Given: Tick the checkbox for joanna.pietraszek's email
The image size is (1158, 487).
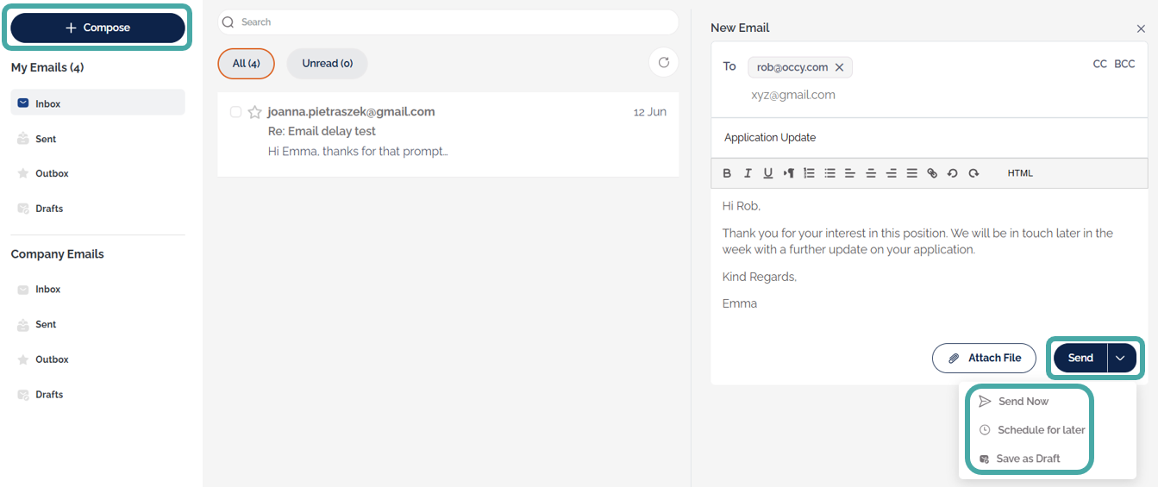Looking at the screenshot, I should click(x=235, y=112).
